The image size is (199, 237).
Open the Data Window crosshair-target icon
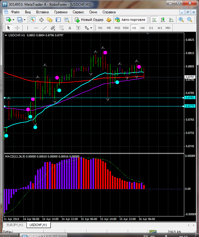pyautogui.click(x=41, y=20)
